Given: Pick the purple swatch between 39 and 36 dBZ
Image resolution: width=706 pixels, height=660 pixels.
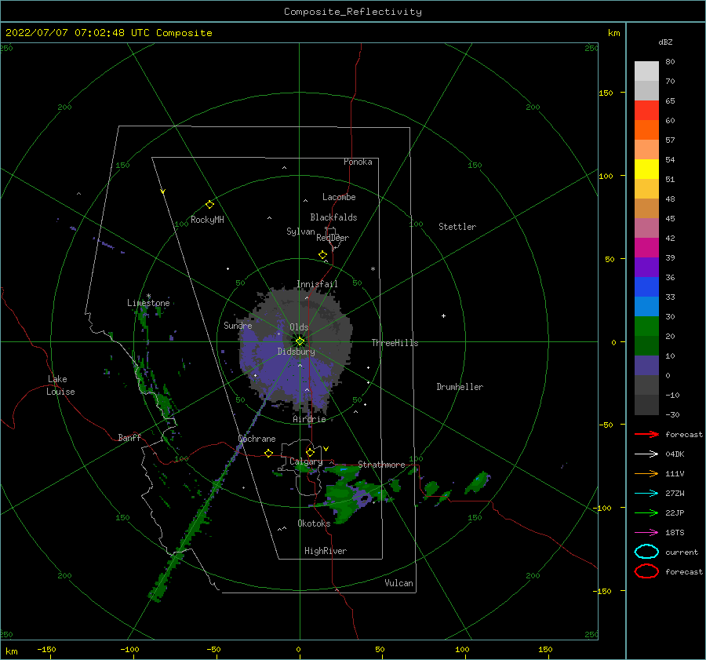Looking at the screenshot, I should [646, 268].
